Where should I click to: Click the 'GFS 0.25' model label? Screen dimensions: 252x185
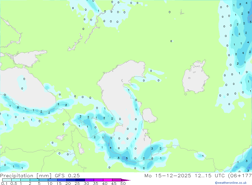point(67,175)
